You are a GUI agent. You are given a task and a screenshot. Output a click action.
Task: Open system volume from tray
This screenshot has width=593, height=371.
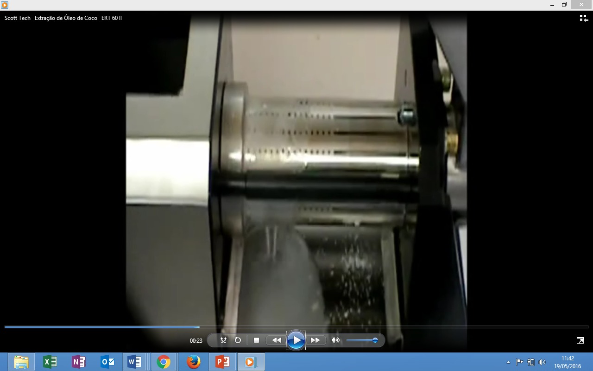[542, 362]
